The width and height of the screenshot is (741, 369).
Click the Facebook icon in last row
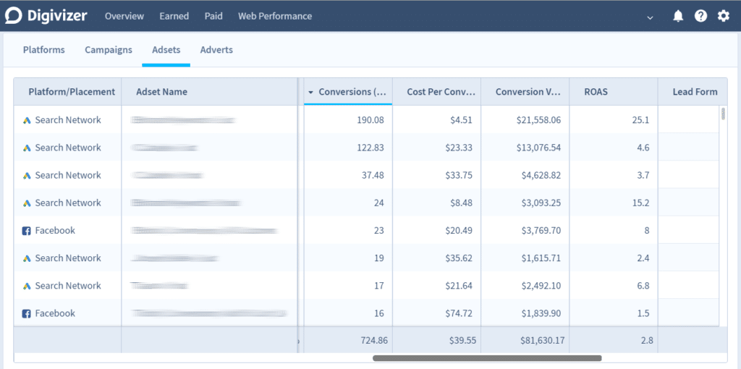(27, 313)
